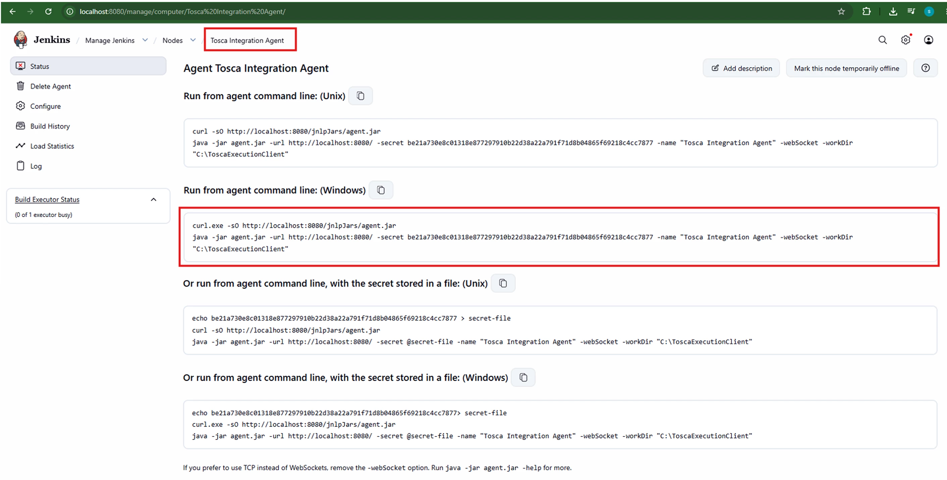Open the help question mark button
The image size is (947, 480).
pos(926,68)
